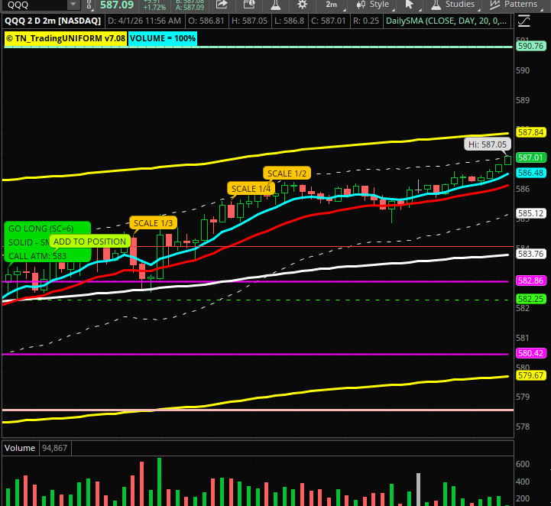Click the green 587.01 last price label
551x506 pixels.
[530, 157]
